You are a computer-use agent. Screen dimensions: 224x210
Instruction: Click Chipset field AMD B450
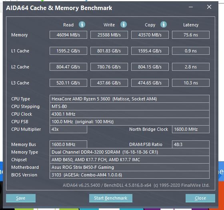pyautogui.click(x=130, y=160)
